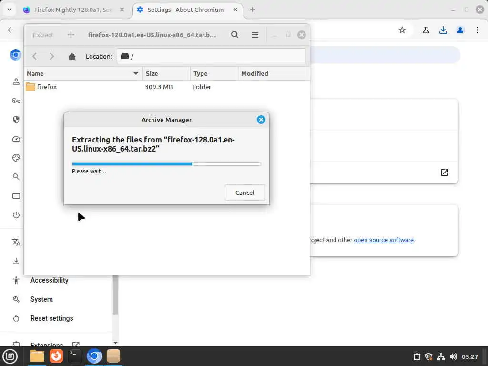Viewport: 488px width, 366px height.
Task: Open Files manager from taskbar
Action: pyautogui.click(x=37, y=356)
